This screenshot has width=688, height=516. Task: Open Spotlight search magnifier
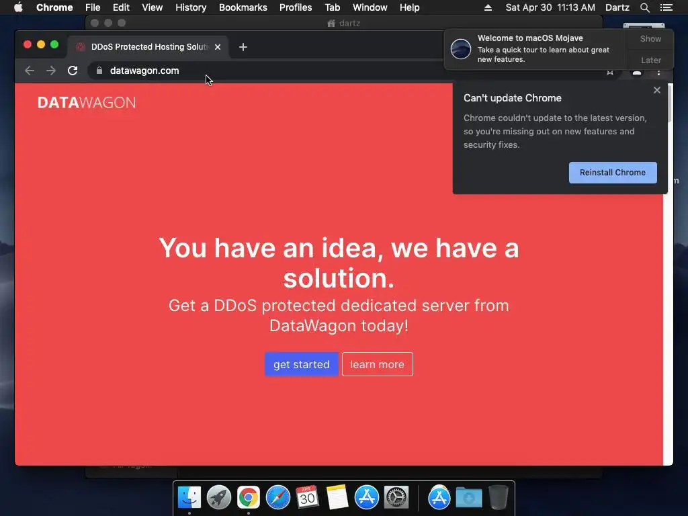pyautogui.click(x=644, y=7)
